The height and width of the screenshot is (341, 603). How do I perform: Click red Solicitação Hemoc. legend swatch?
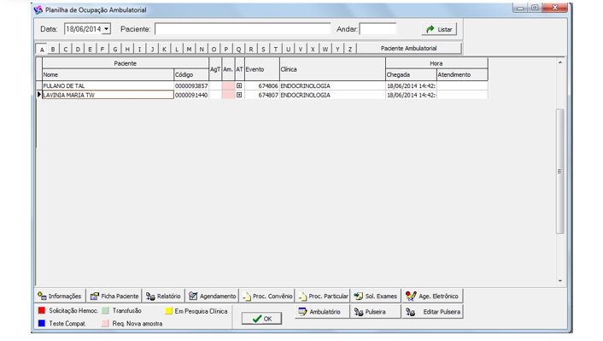(x=42, y=310)
